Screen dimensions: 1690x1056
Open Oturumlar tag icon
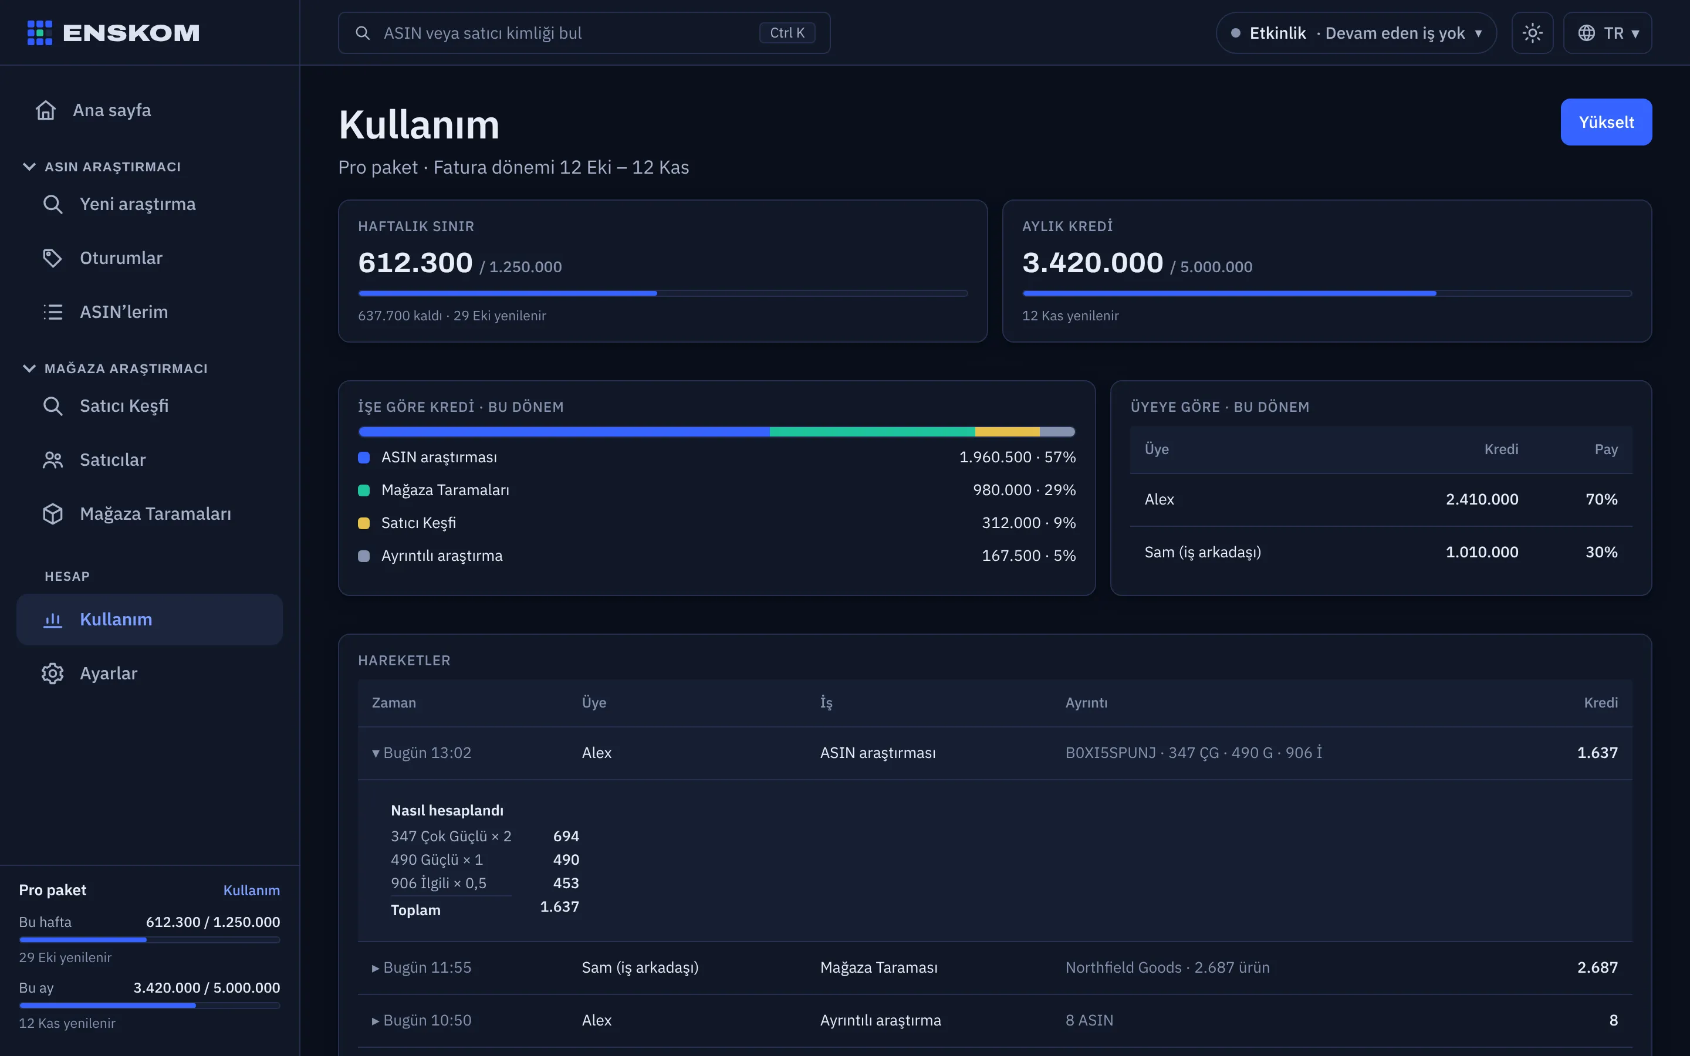point(53,258)
